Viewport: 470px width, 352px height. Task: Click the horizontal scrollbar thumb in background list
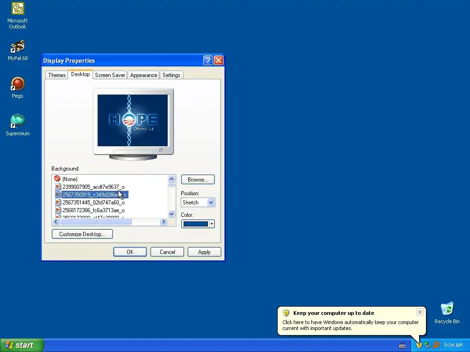click(x=95, y=221)
